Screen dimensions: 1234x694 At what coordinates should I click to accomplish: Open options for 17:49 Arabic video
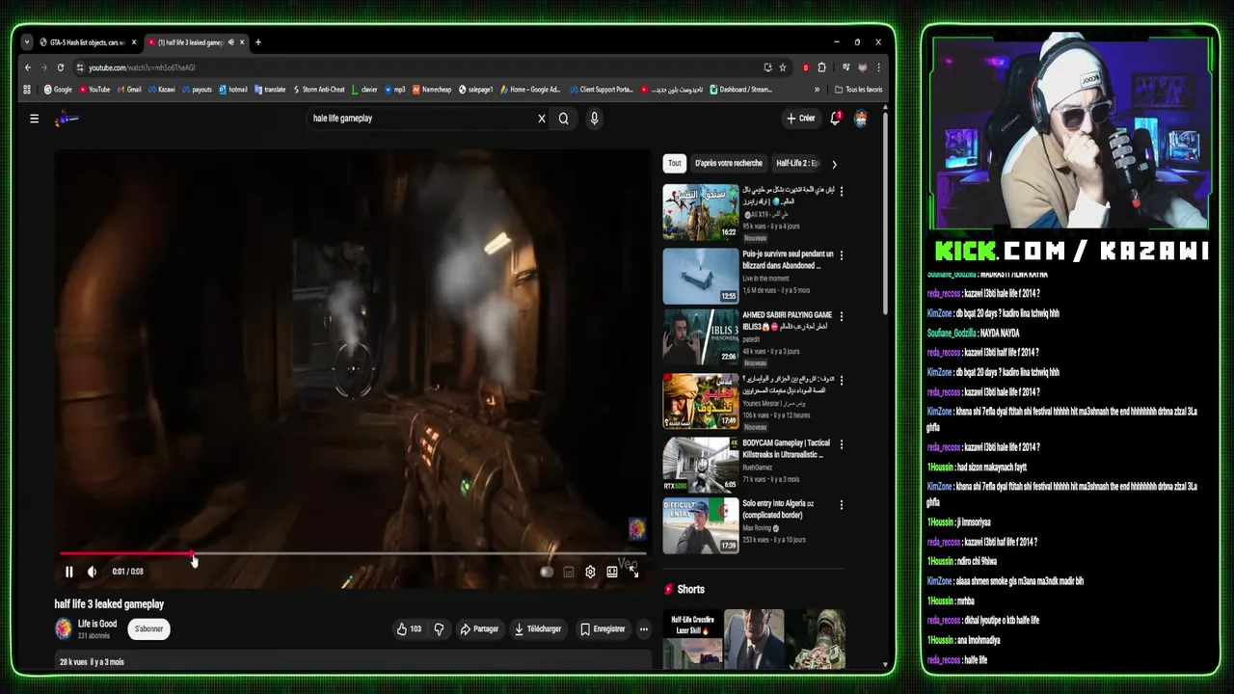pyautogui.click(x=842, y=380)
